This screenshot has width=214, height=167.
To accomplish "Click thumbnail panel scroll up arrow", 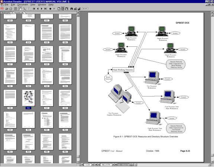I will point(78,15).
